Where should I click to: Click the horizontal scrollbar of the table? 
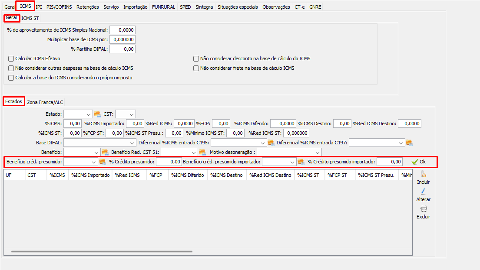102,252
